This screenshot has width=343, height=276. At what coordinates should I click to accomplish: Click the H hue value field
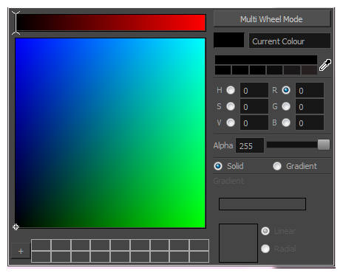pyautogui.click(x=254, y=90)
